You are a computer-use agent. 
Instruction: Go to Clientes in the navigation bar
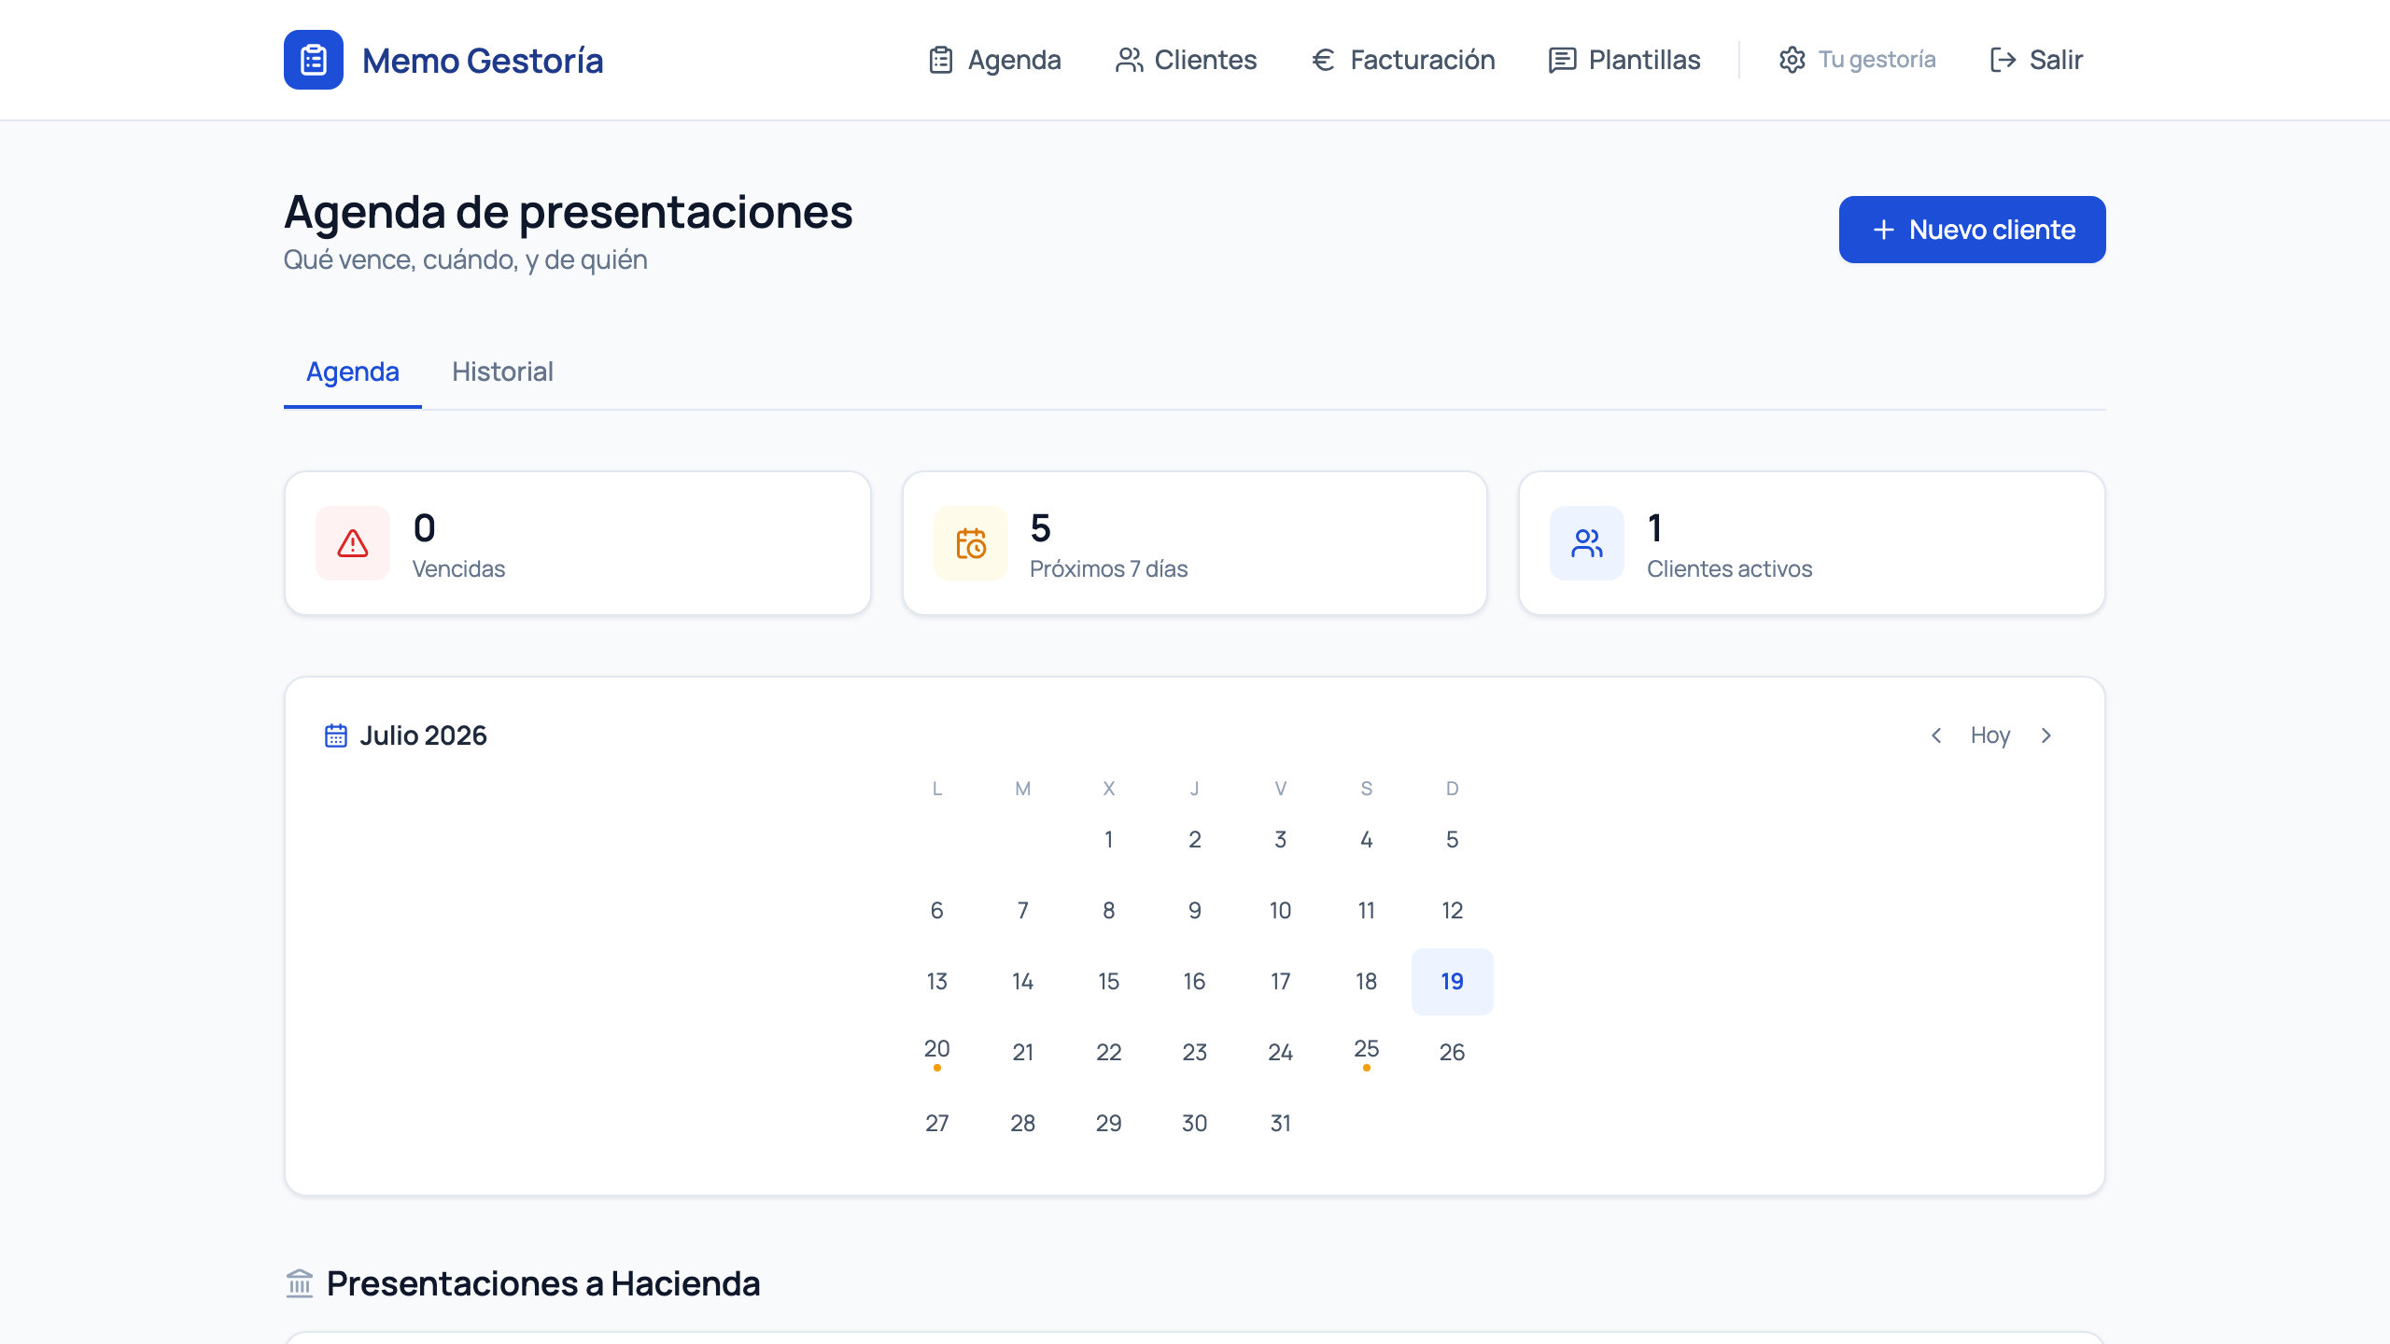click(1187, 60)
